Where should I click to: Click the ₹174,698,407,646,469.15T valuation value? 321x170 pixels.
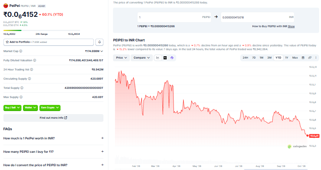click(x=86, y=60)
